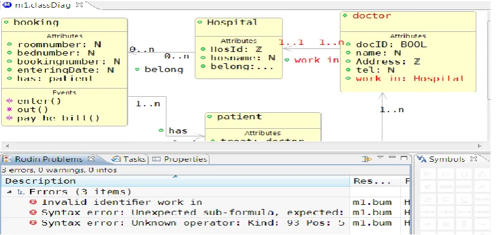The image size is (497, 235).
Task: Select the doctor class title
Action: click(x=372, y=15)
